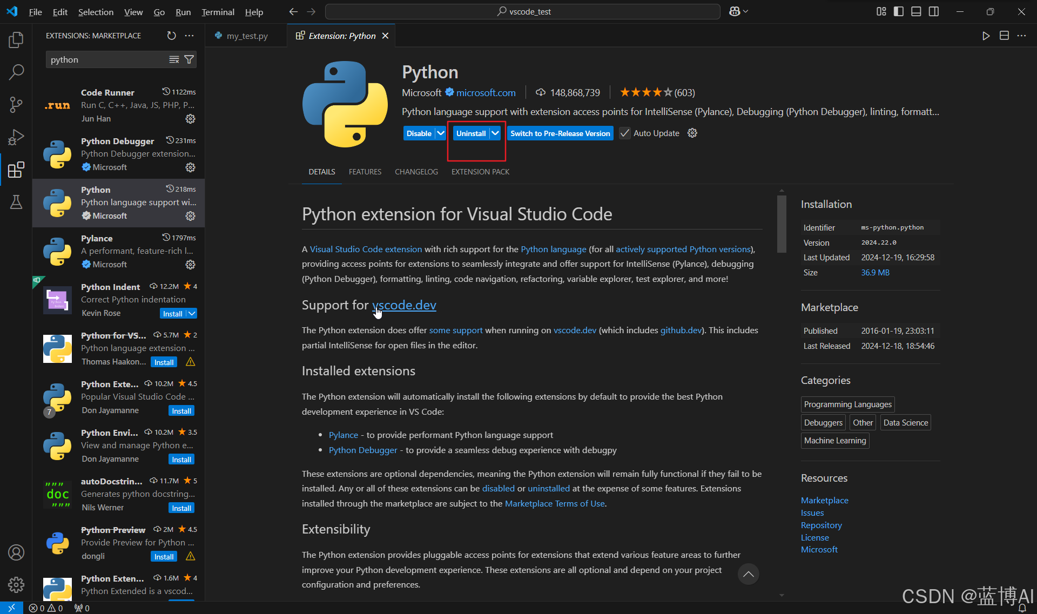The width and height of the screenshot is (1037, 614).
Task: Open the Terminal menu
Action: 218,12
